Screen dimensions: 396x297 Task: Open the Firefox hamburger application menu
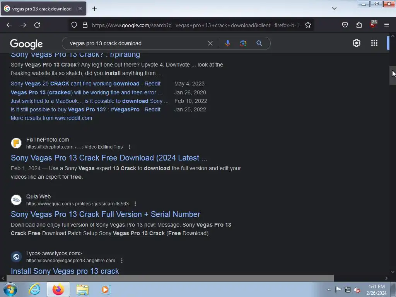(x=387, y=25)
